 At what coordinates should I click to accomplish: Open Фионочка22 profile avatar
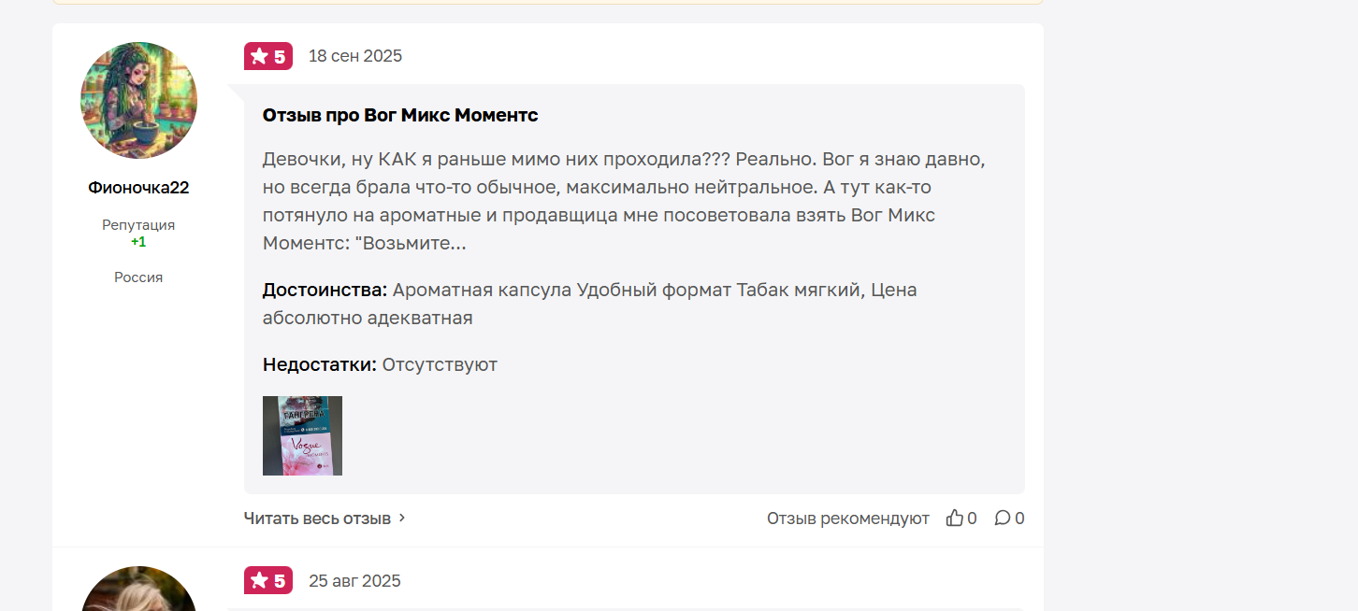[x=138, y=100]
